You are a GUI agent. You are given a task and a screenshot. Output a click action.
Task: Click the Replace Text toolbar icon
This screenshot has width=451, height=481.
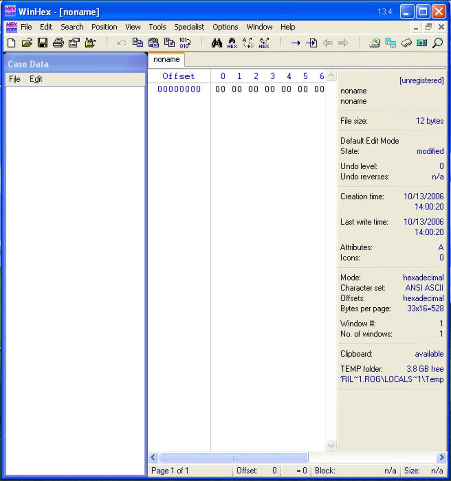tap(248, 43)
